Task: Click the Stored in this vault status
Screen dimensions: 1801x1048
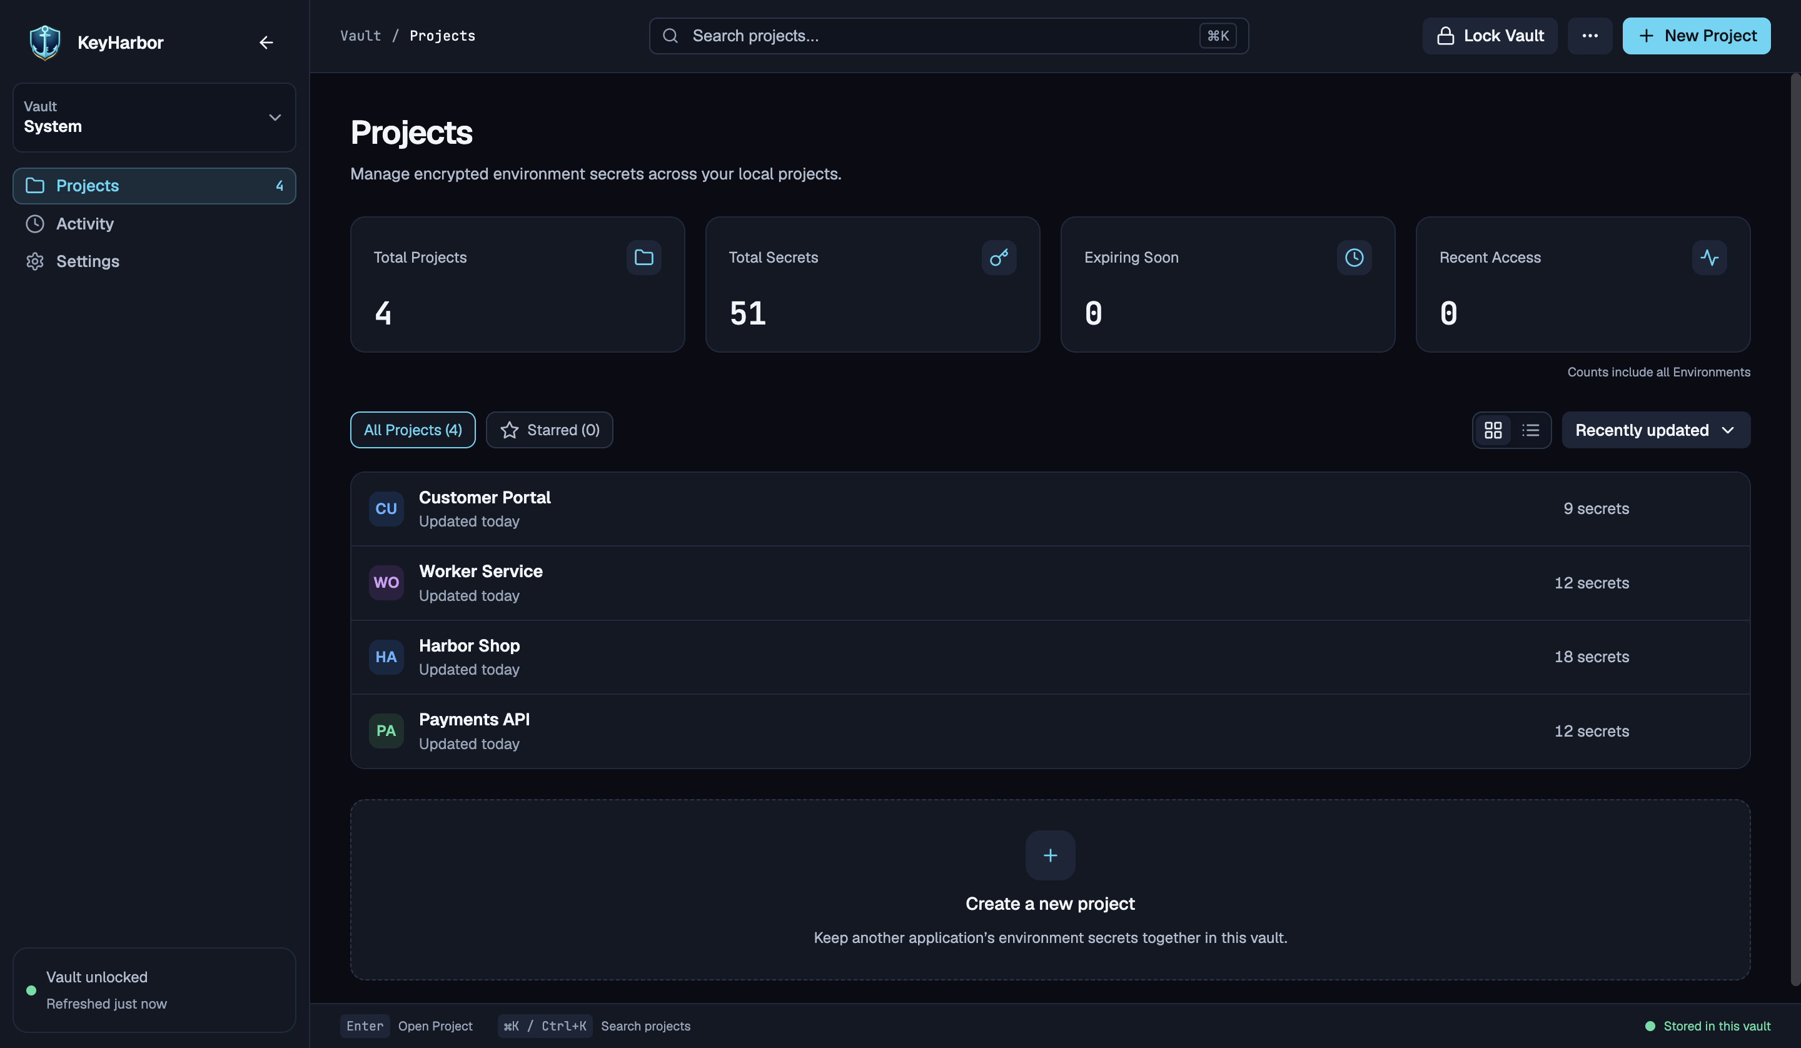Action: tap(1708, 1026)
